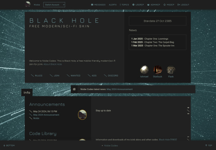Open the About Black Hole link
The width and height of the screenshot is (216, 150).
click(x=53, y=64)
